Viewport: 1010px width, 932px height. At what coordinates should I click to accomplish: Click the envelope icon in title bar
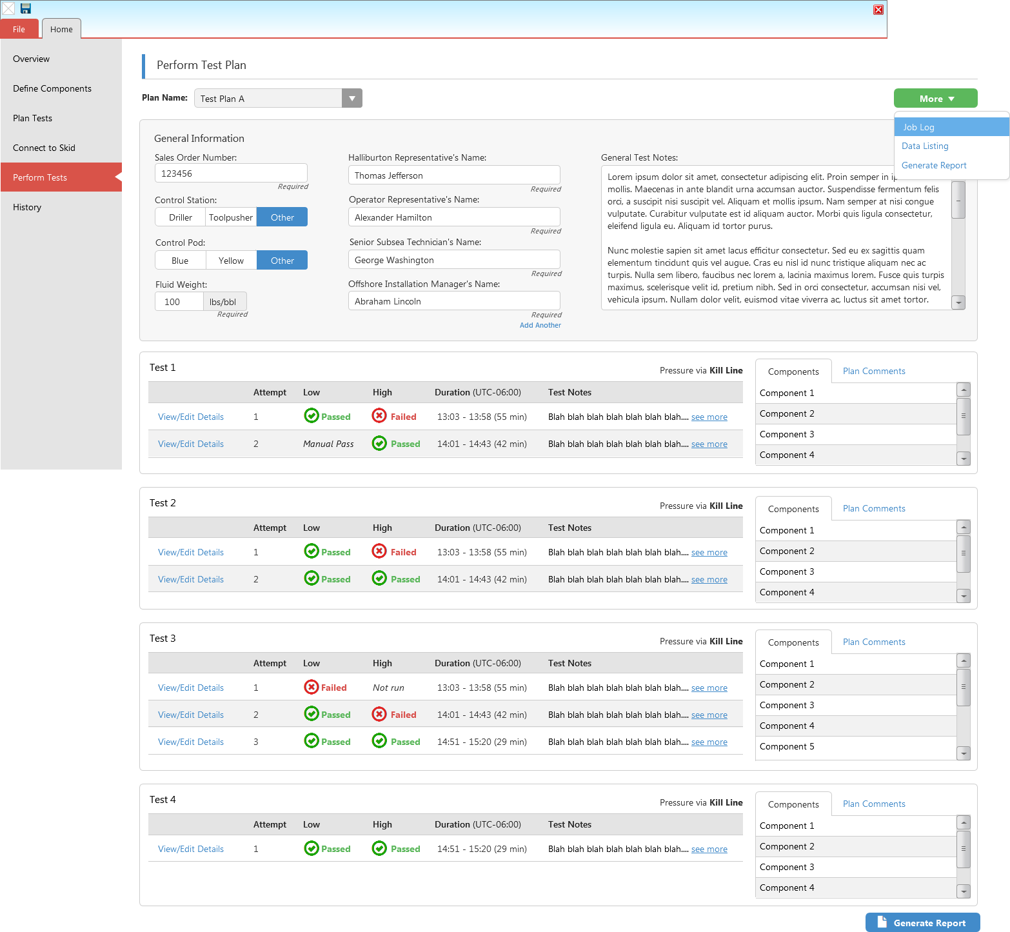click(x=8, y=8)
